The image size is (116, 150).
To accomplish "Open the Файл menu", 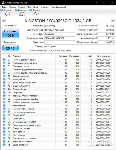I will click(4, 7).
